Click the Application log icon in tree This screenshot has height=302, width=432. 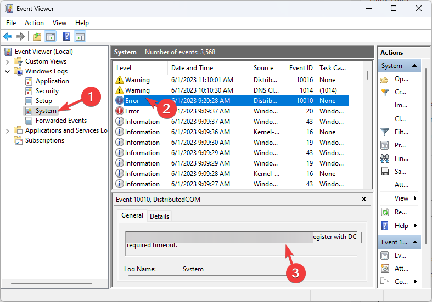pos(29,81)
